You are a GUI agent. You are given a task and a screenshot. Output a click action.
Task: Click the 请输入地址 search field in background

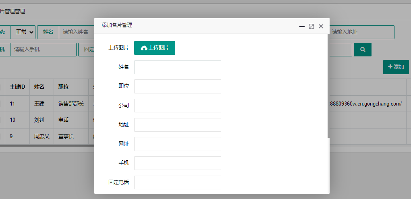362,32
